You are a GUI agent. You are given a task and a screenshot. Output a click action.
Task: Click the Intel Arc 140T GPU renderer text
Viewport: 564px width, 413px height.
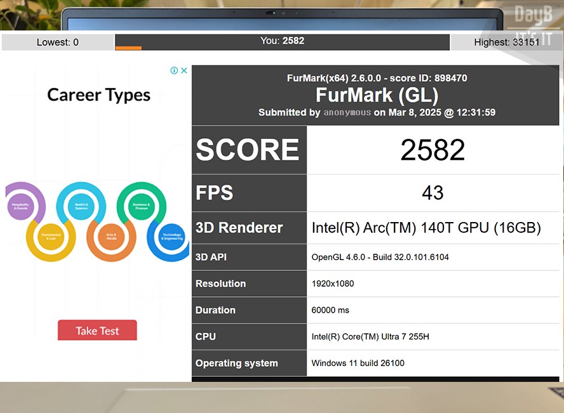[x=426, y=228]
